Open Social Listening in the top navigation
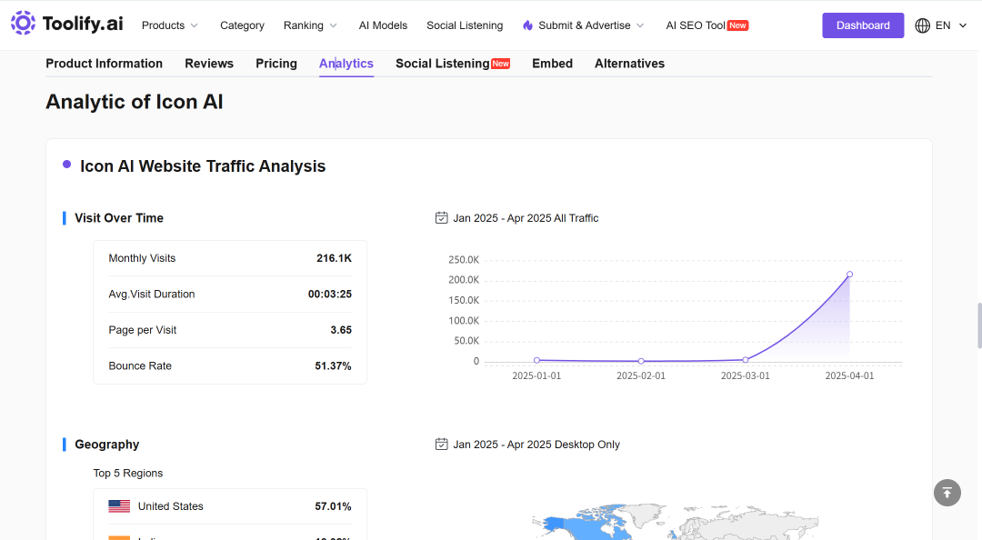Image resolution: width=982 pixels, height=540 pixels. coord(465,25)
